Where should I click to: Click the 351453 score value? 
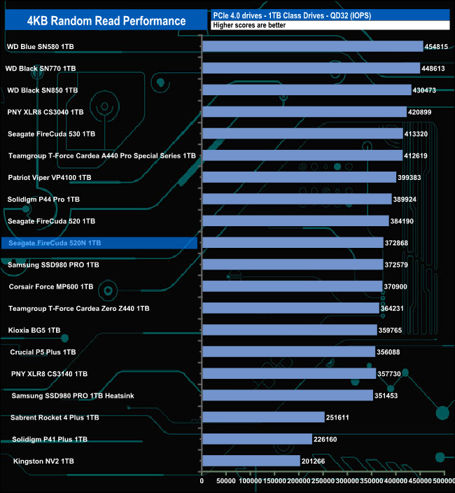386,396
